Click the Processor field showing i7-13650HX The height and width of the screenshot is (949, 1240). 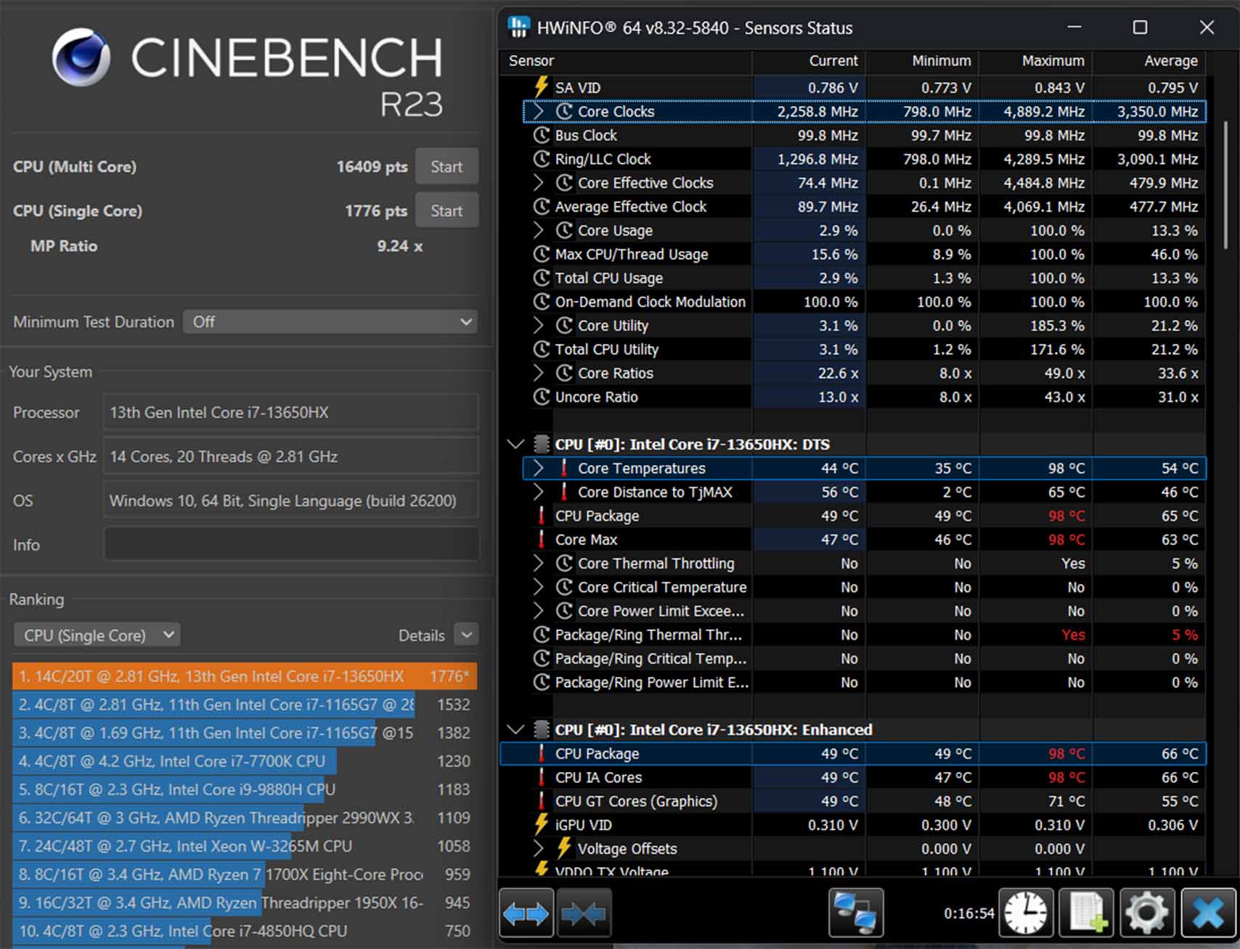291,412
